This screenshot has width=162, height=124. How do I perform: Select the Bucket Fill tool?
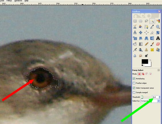135,44
